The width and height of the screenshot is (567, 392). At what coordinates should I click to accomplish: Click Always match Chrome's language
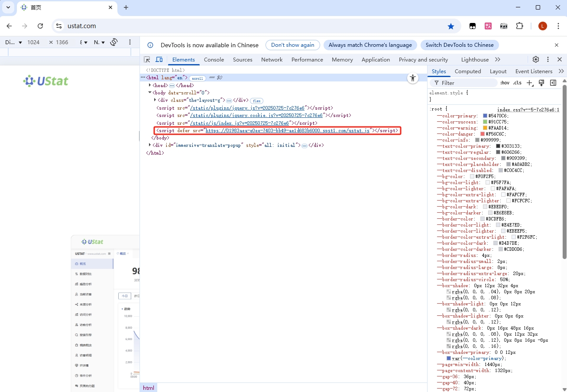[x=370, y=45]
